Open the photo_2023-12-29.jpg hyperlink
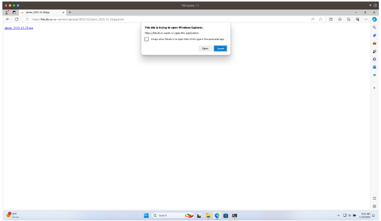 tap(19, 28)
